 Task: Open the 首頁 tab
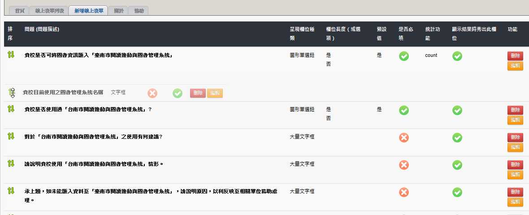tap(19, 10)
